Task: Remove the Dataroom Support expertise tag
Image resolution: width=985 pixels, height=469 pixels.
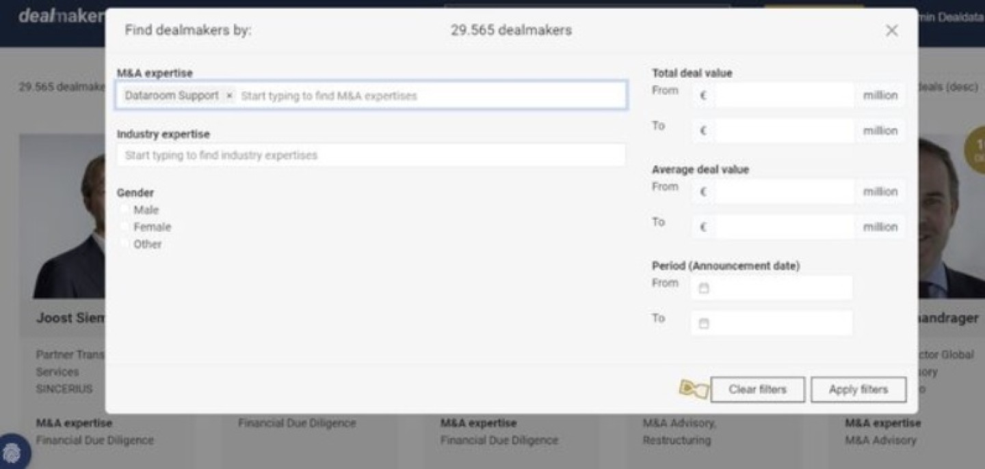Action: point(229,96)
